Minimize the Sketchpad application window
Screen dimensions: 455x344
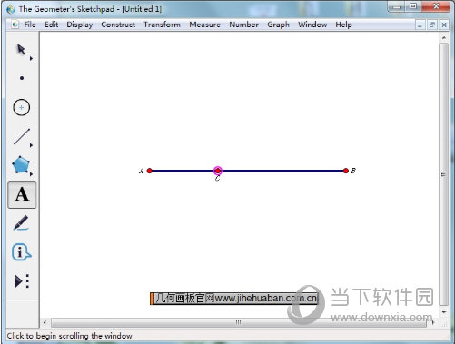coord(397,6)
